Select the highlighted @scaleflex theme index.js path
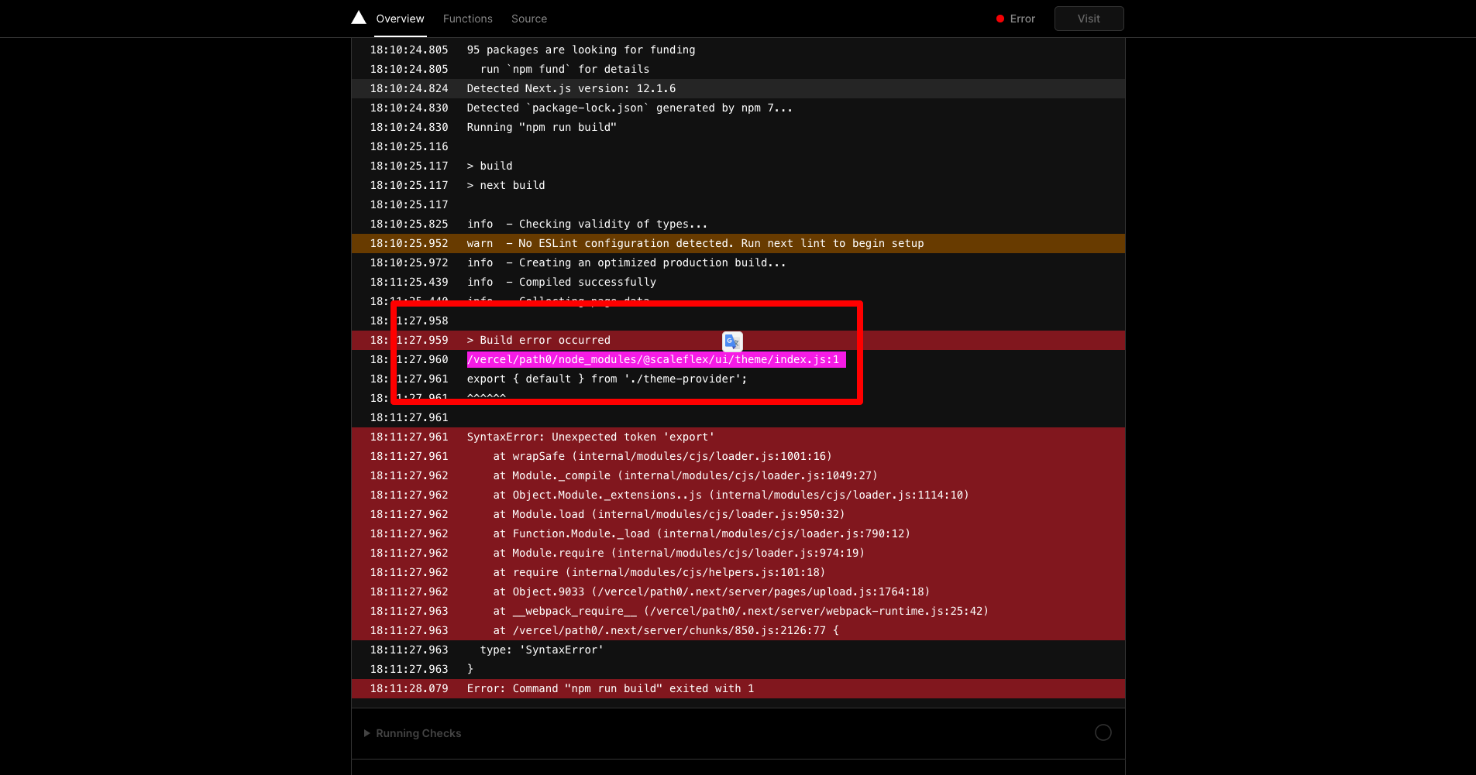 (655, 359)
